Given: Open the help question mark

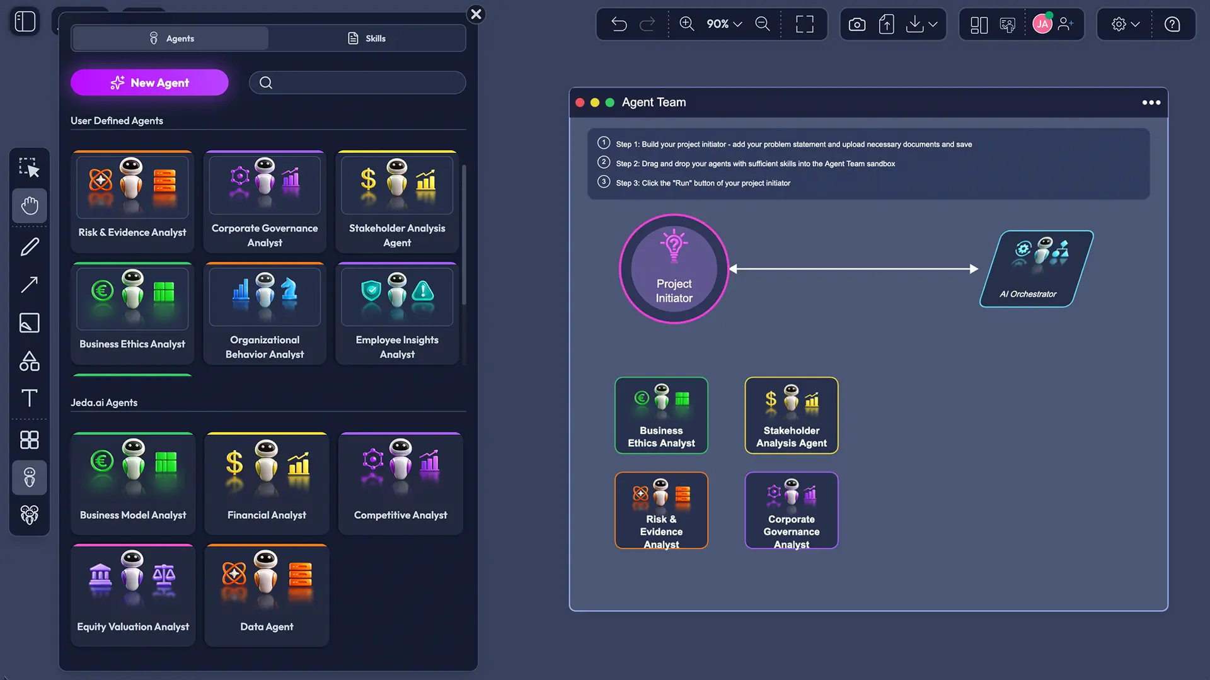Looking at the screenshot, I should click(1172, 24).
